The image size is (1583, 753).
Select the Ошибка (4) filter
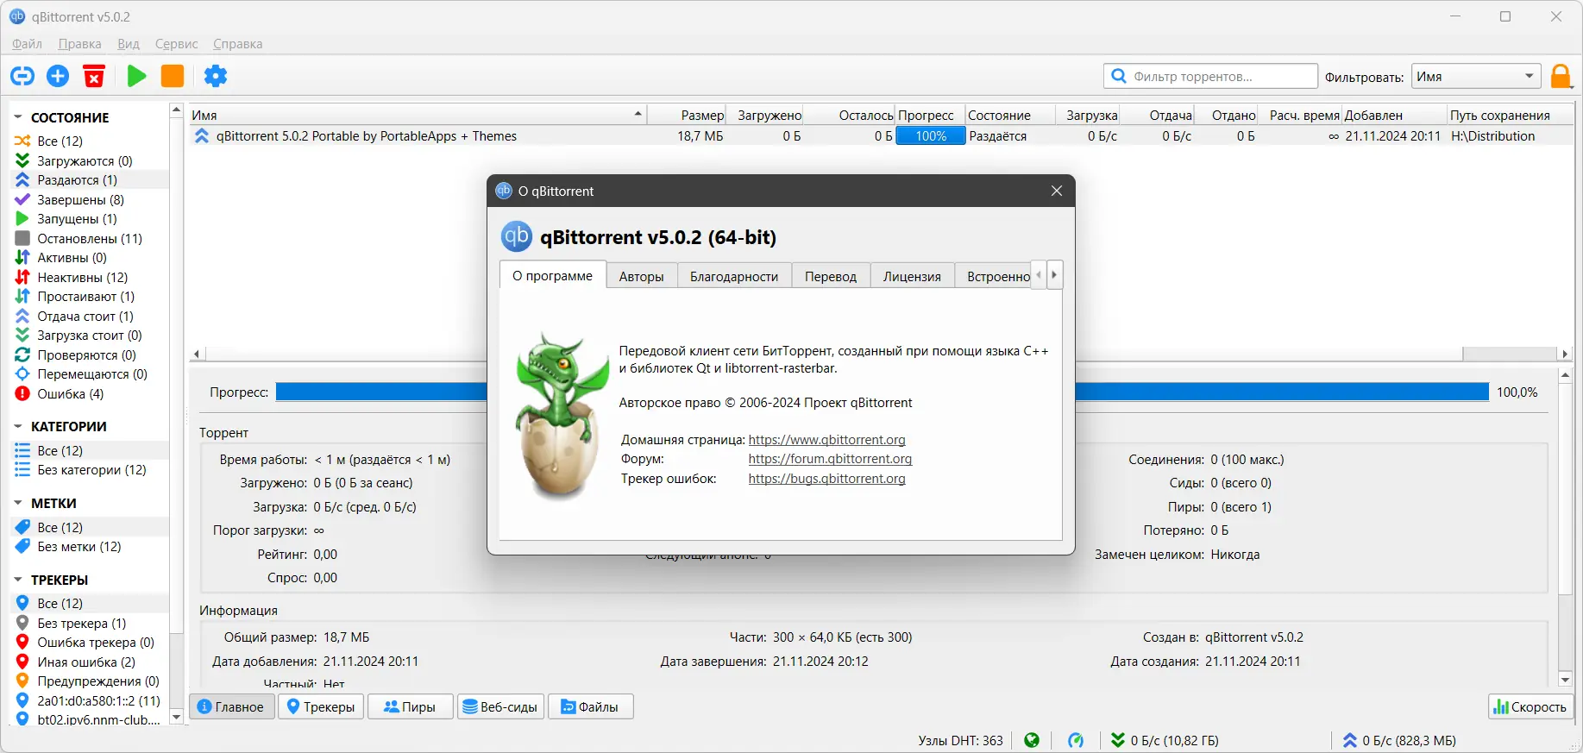click(x=70, y=393)
